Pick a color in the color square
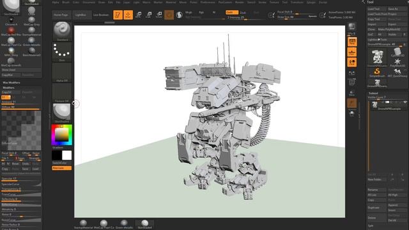The width and height of the screenshot is (409, 230). click(62, 135)
